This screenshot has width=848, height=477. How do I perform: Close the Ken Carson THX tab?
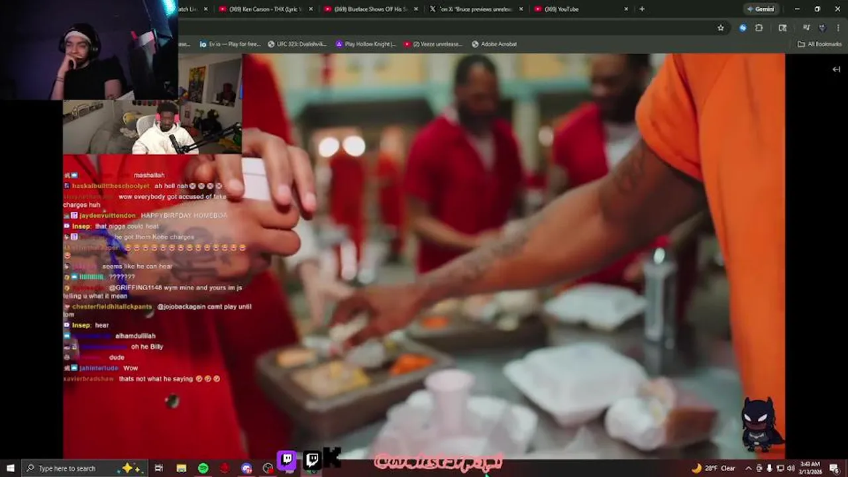311,9
